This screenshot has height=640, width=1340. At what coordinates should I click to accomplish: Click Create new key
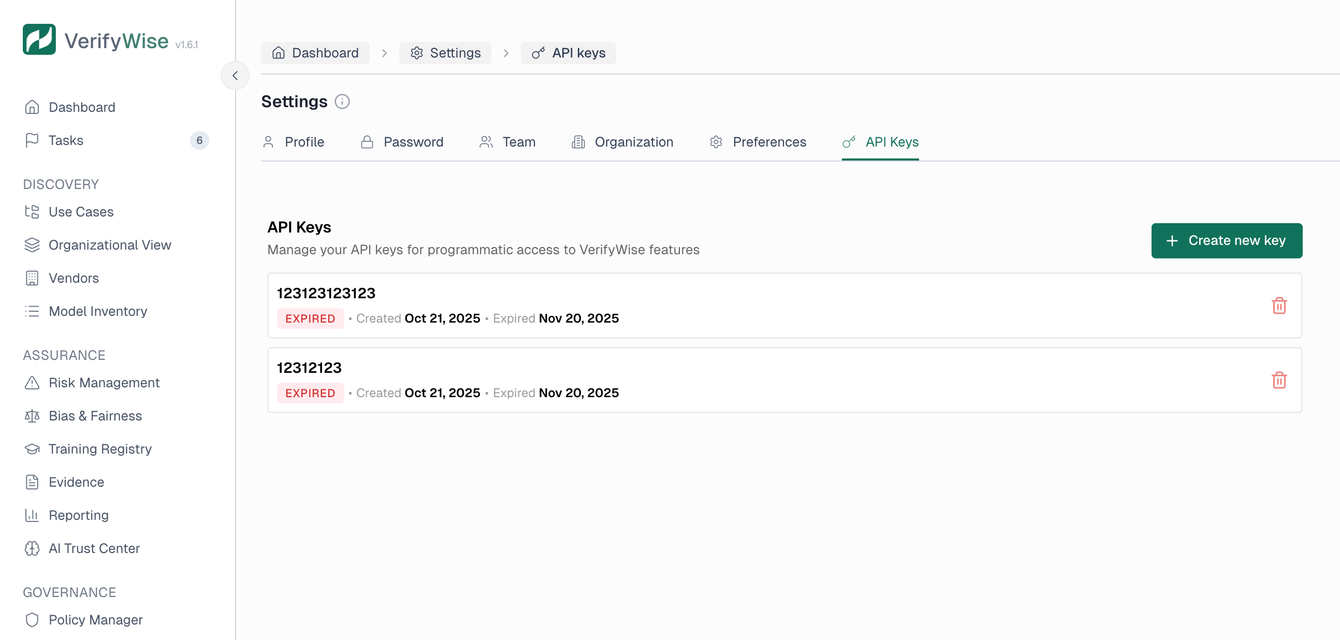click(x=1227, y=240)
